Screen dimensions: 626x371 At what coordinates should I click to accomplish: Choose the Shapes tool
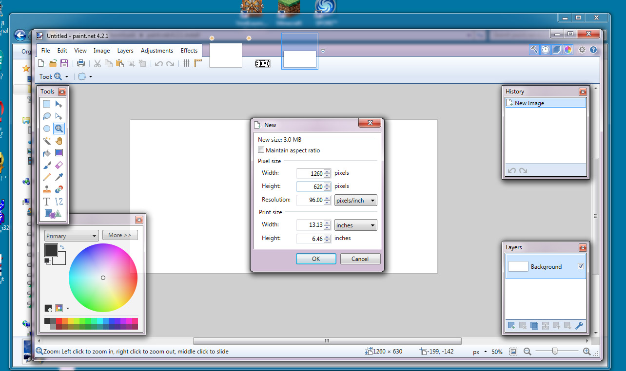53,214
